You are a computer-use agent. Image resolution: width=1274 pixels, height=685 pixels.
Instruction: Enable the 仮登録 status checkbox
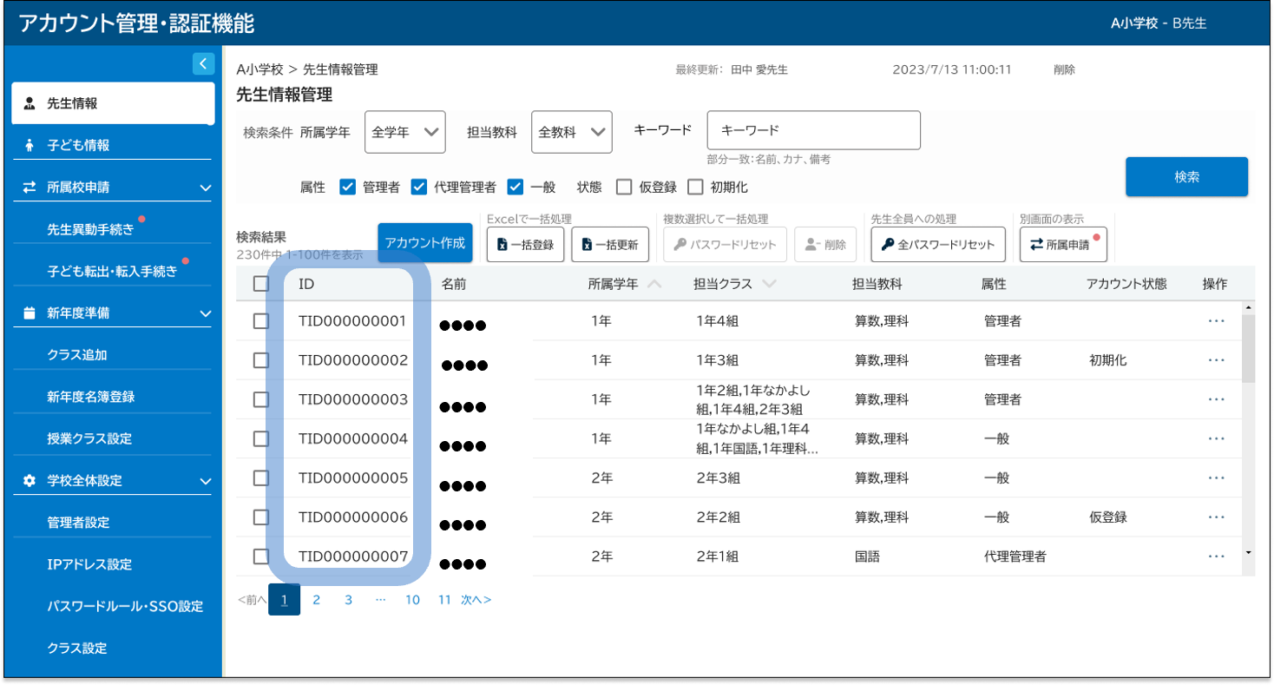(624, 187)
